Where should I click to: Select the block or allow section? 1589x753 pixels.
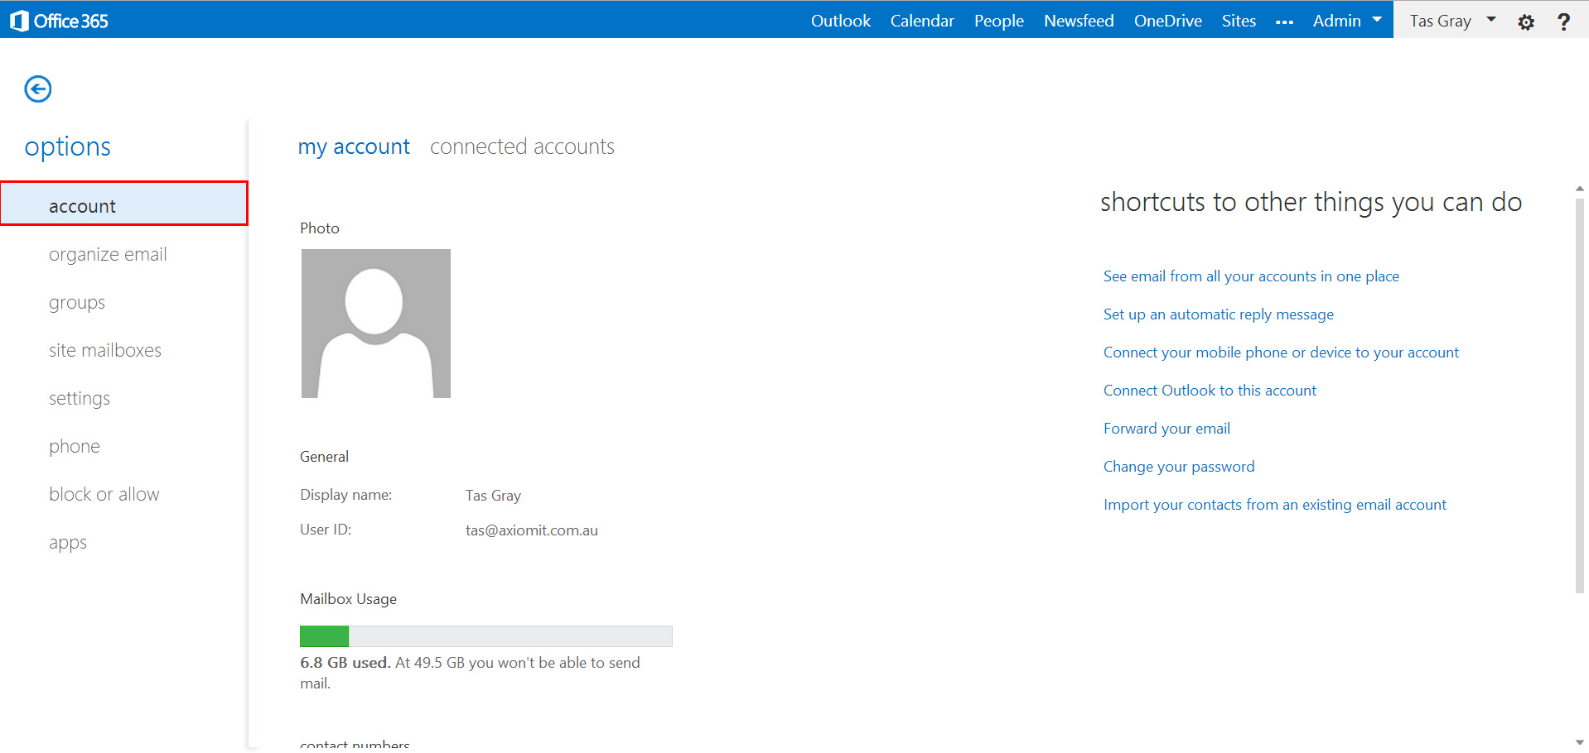(104, 494)
